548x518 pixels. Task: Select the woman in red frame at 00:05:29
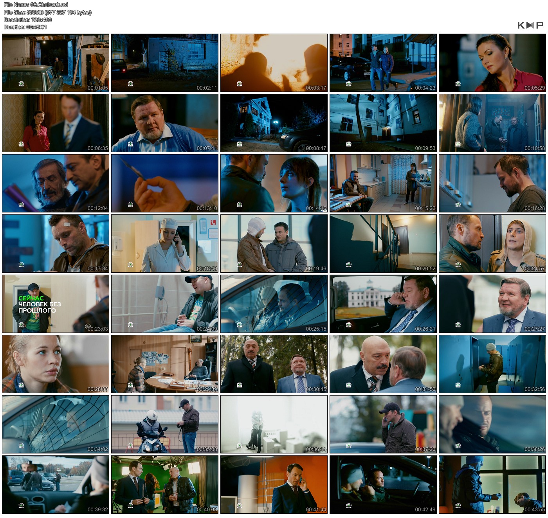tap(492, 63)
